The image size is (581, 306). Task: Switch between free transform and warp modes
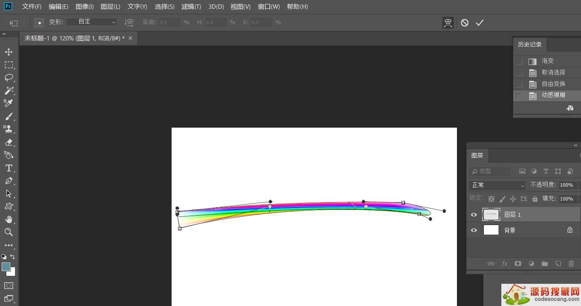[448, 23]
